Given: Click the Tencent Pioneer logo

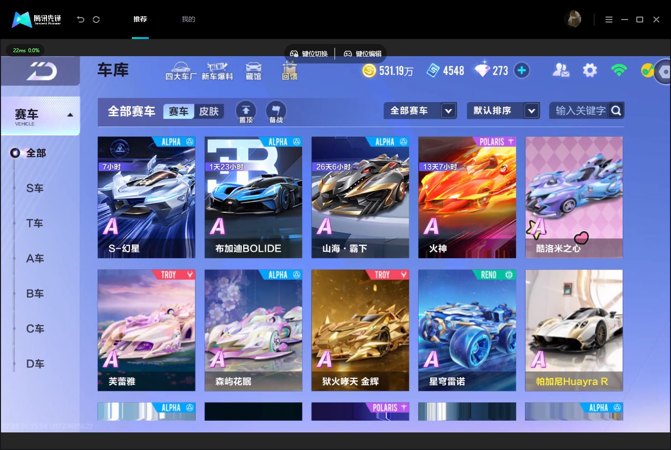Looking at the screenshot, I should click(37, 20).
